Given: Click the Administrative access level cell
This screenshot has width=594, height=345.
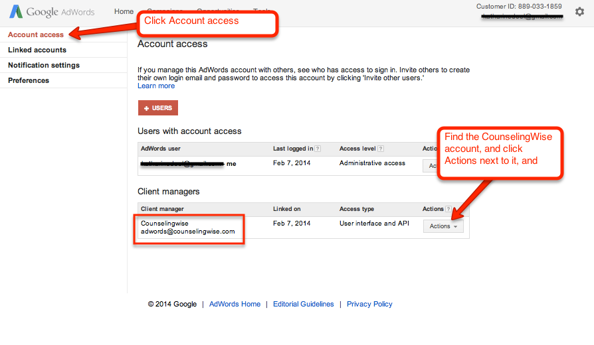Looking at the screenshot, I should click(x=372, y=163).
